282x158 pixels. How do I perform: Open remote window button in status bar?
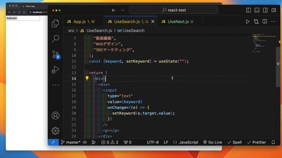[x=53, y=142]
